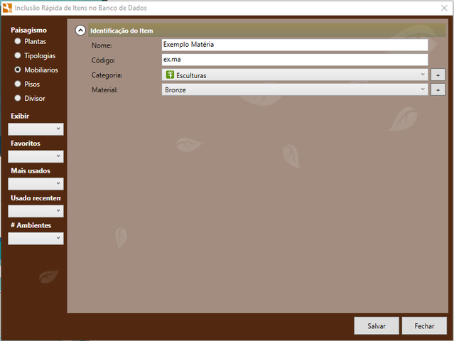Open the Material dropdown list
Image resolution: width=454 pixels, height=341 pixels.
(x=422, y=90)
